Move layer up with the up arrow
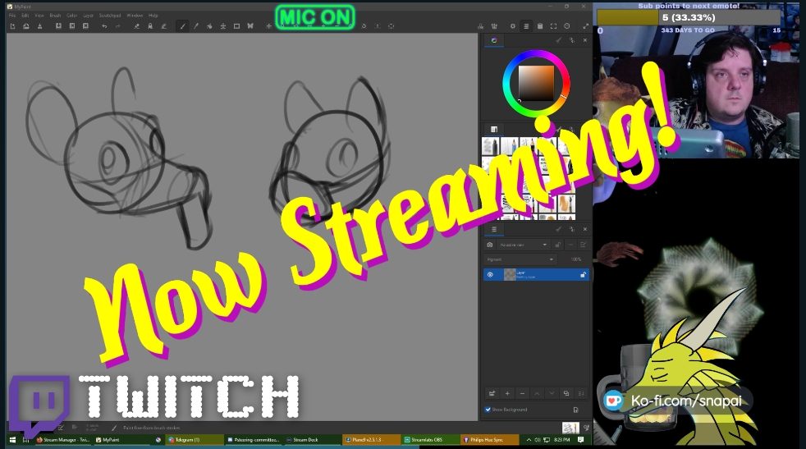 (x=537, y=393)
